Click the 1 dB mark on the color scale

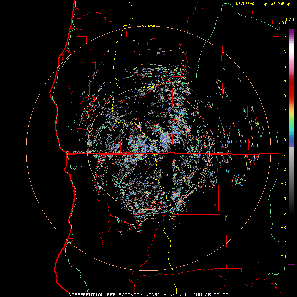pos(285,125)
